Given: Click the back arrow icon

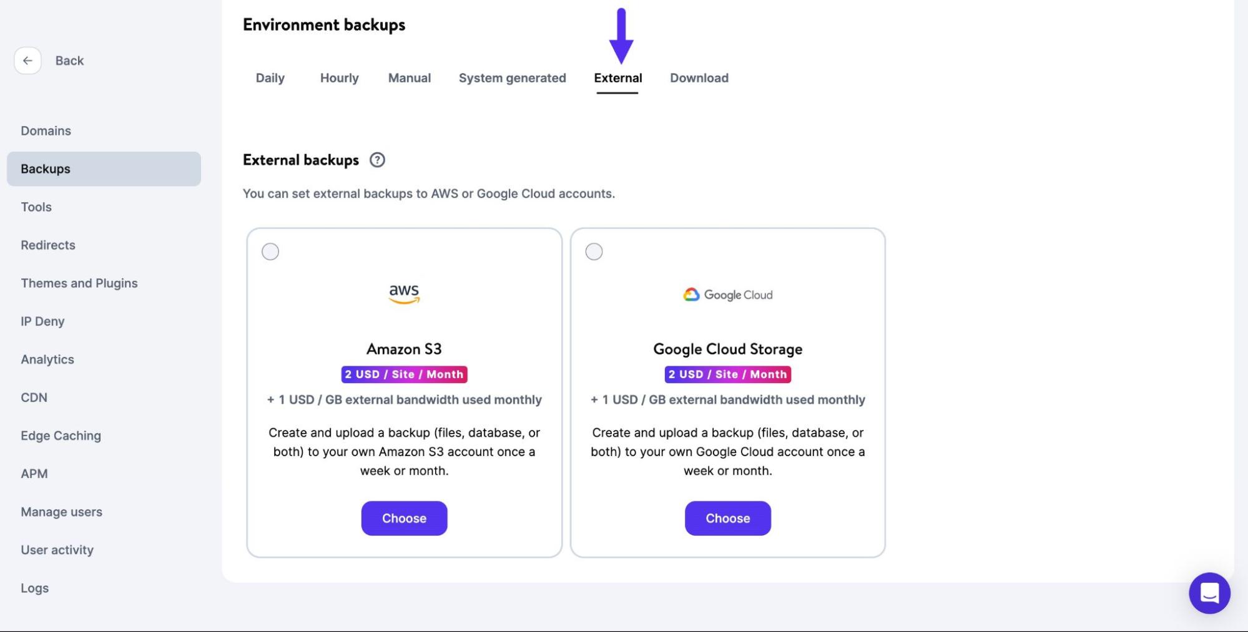Looking at the screenshot, I should tap(27, 61).
